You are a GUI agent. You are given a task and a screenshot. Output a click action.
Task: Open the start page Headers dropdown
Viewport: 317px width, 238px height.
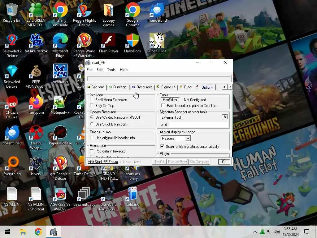click(188, 139)
